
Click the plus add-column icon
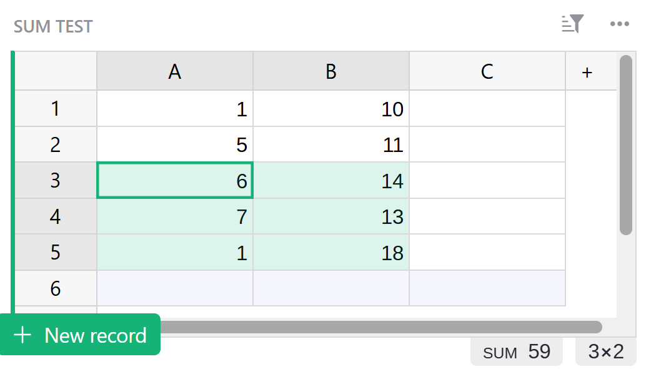tap(587, 72)
